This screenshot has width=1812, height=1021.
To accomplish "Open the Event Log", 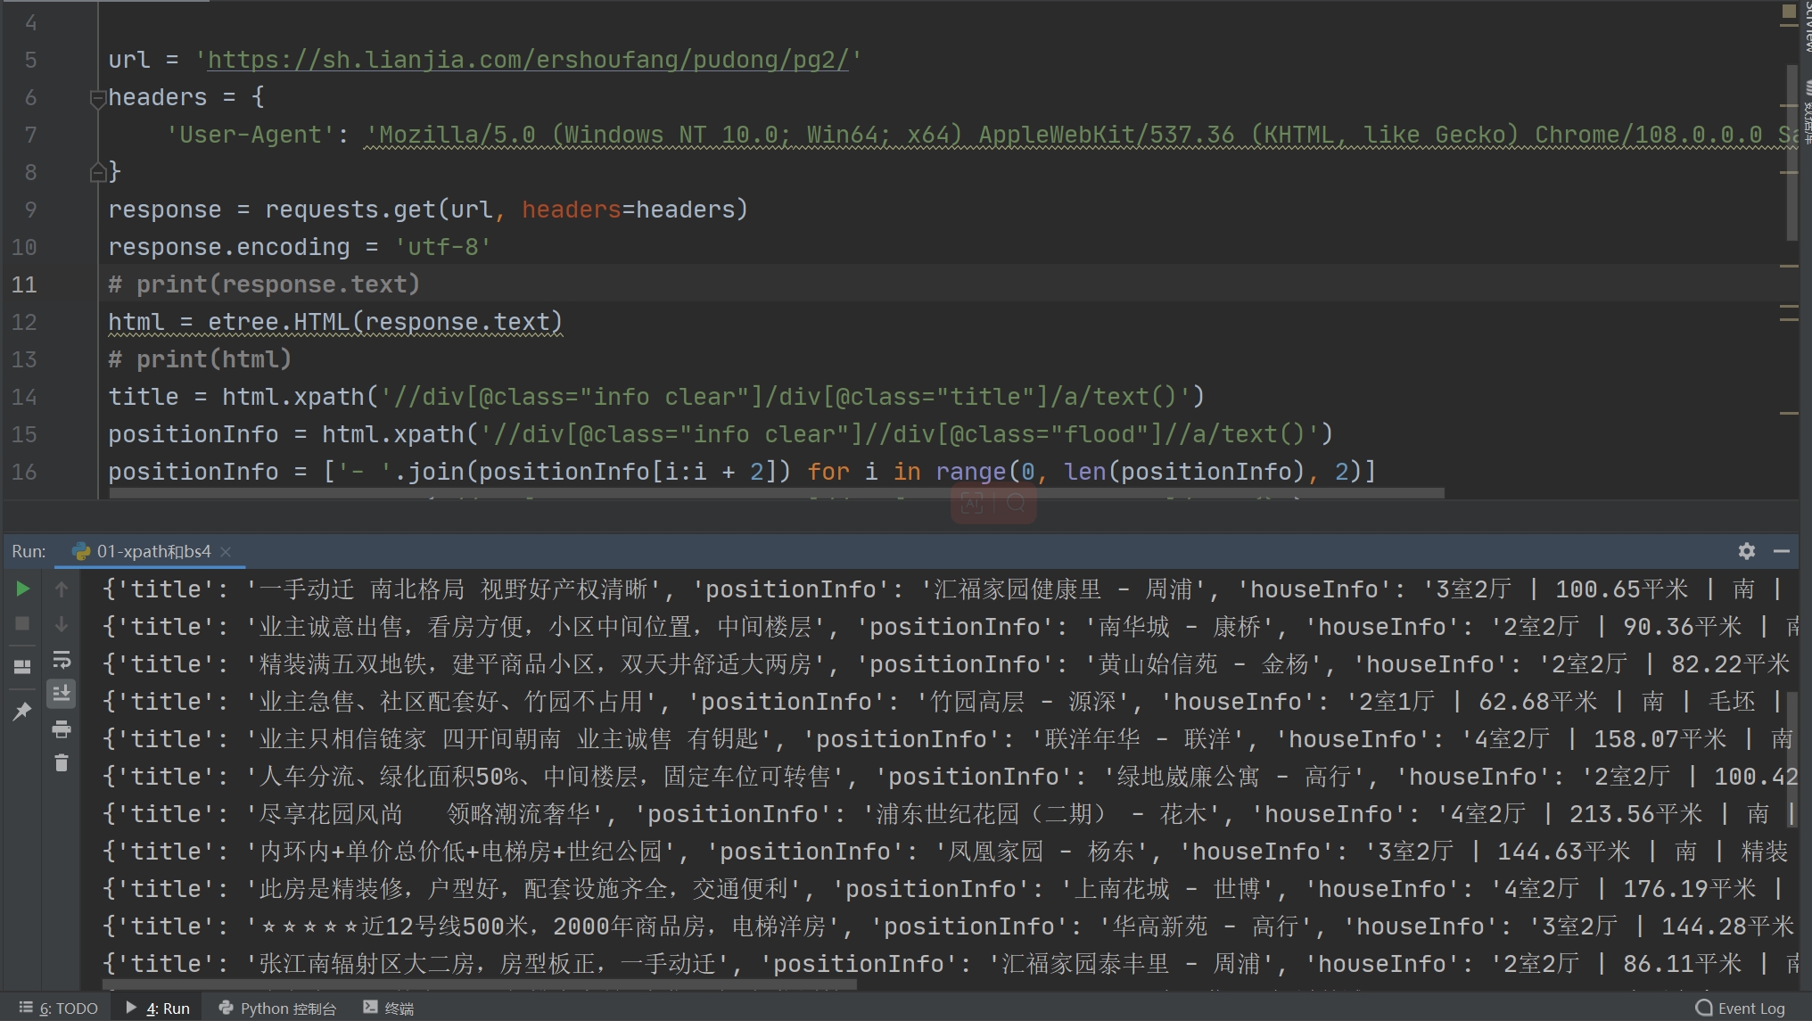I will tap(1741, 1008).
